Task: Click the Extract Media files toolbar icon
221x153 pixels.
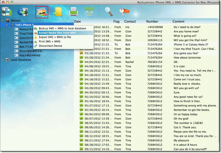Action: click(x=42, y=12)
